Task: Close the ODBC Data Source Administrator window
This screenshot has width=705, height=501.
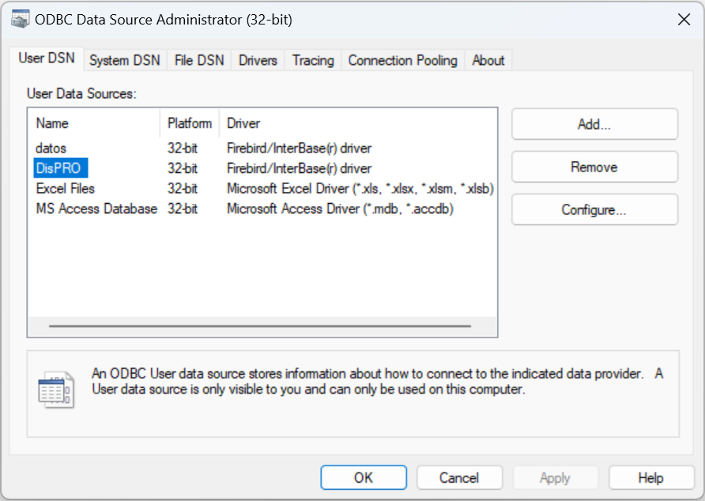Action: click(684, 20)
